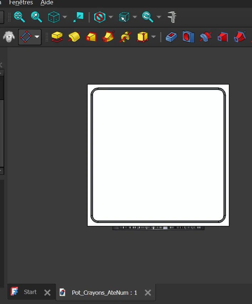Open the sync view dropdown arrow
Viewport: 252px width, 304px height.
(159, 17)
